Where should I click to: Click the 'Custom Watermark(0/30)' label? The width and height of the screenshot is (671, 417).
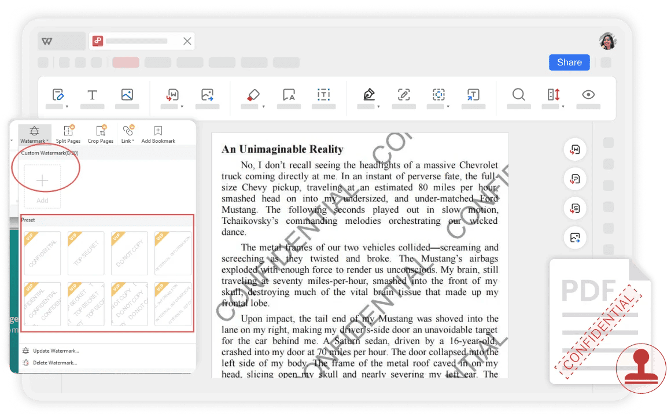click(x=50, y=153)
